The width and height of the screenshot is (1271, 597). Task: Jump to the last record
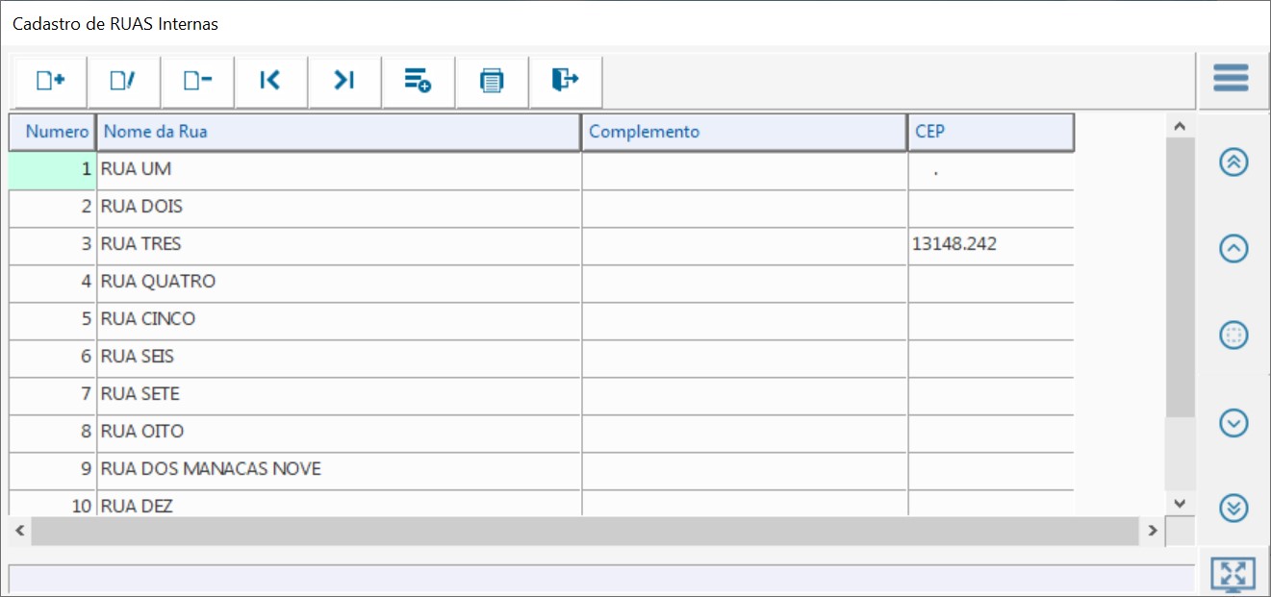[344, 81]
